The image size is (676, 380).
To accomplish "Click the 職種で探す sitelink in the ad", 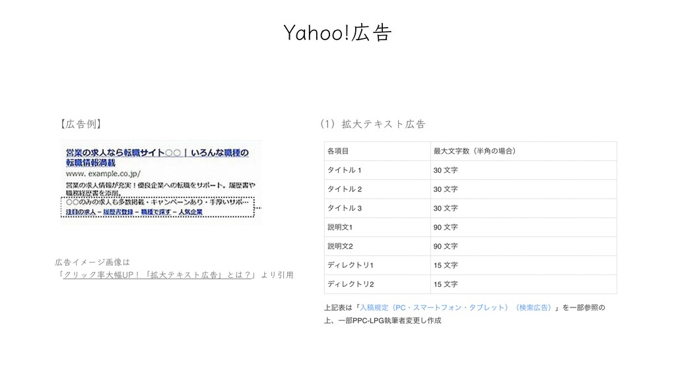I will [156, 212].
